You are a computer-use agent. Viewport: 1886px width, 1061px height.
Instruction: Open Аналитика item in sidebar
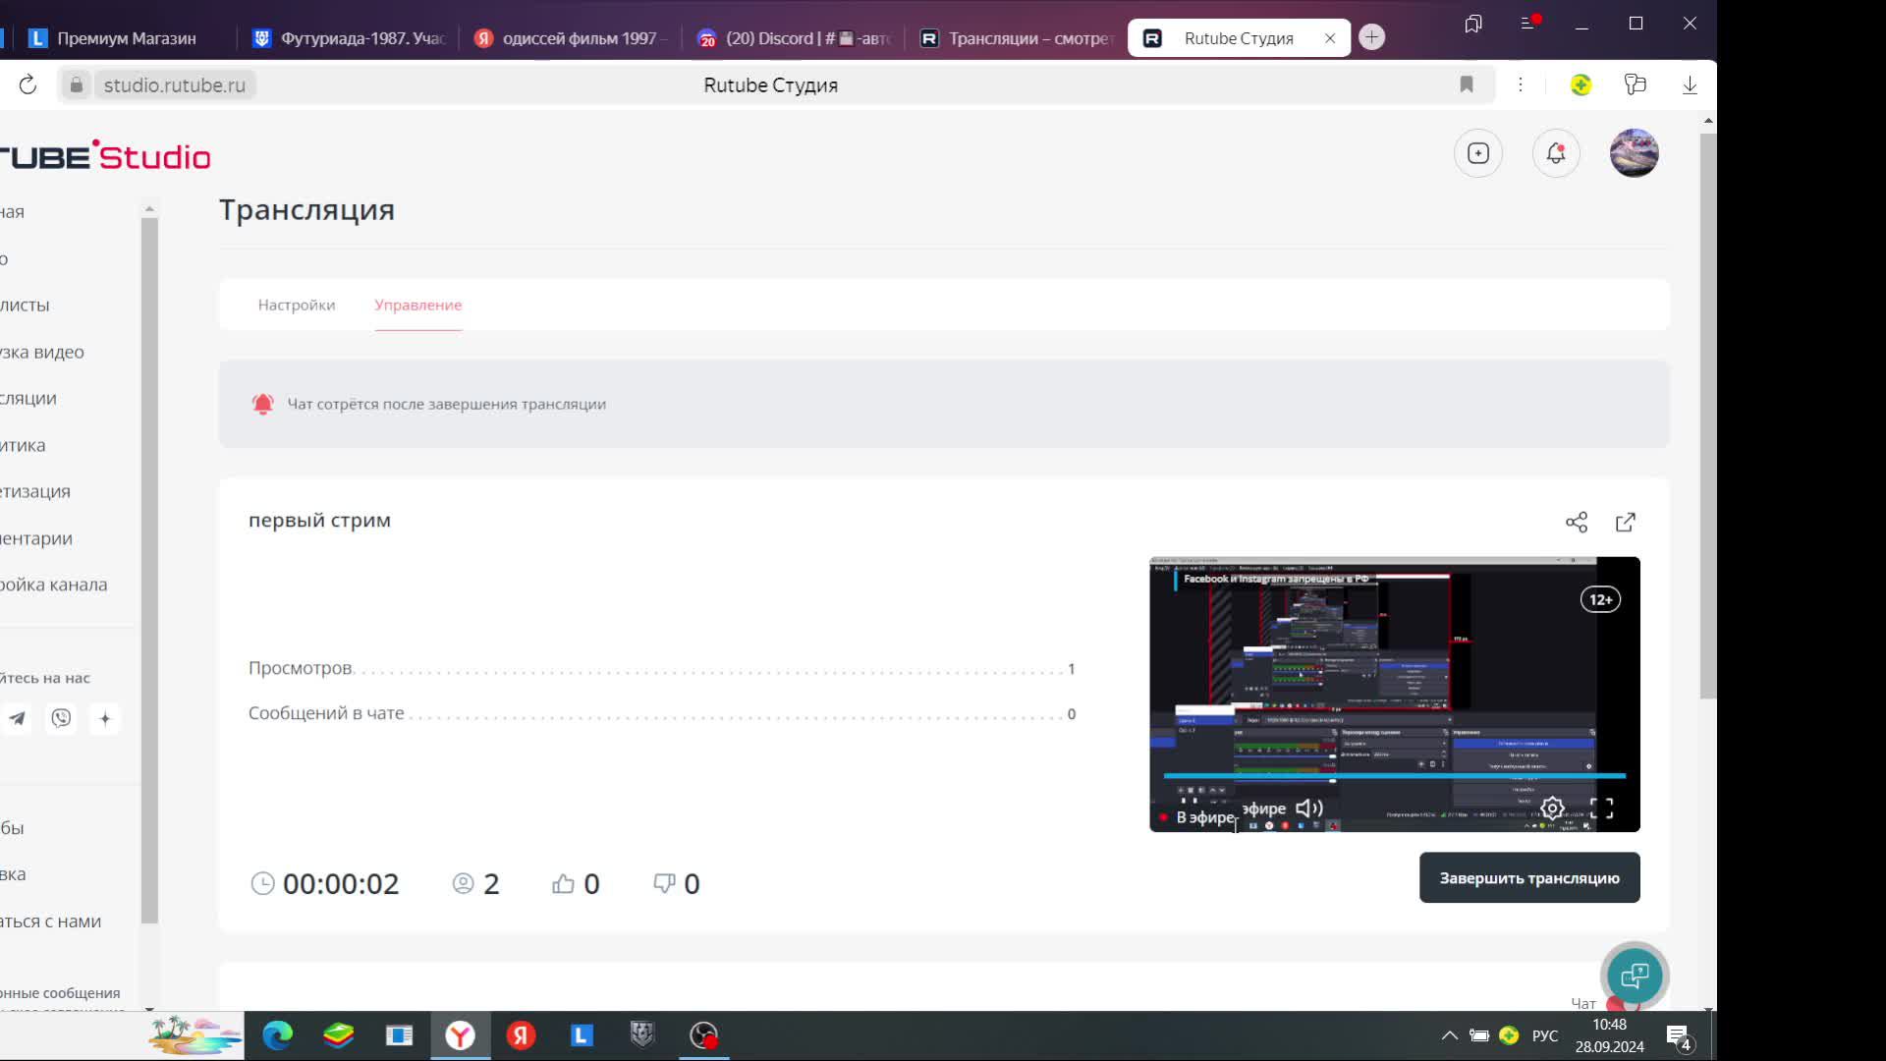tap(23, 446)
